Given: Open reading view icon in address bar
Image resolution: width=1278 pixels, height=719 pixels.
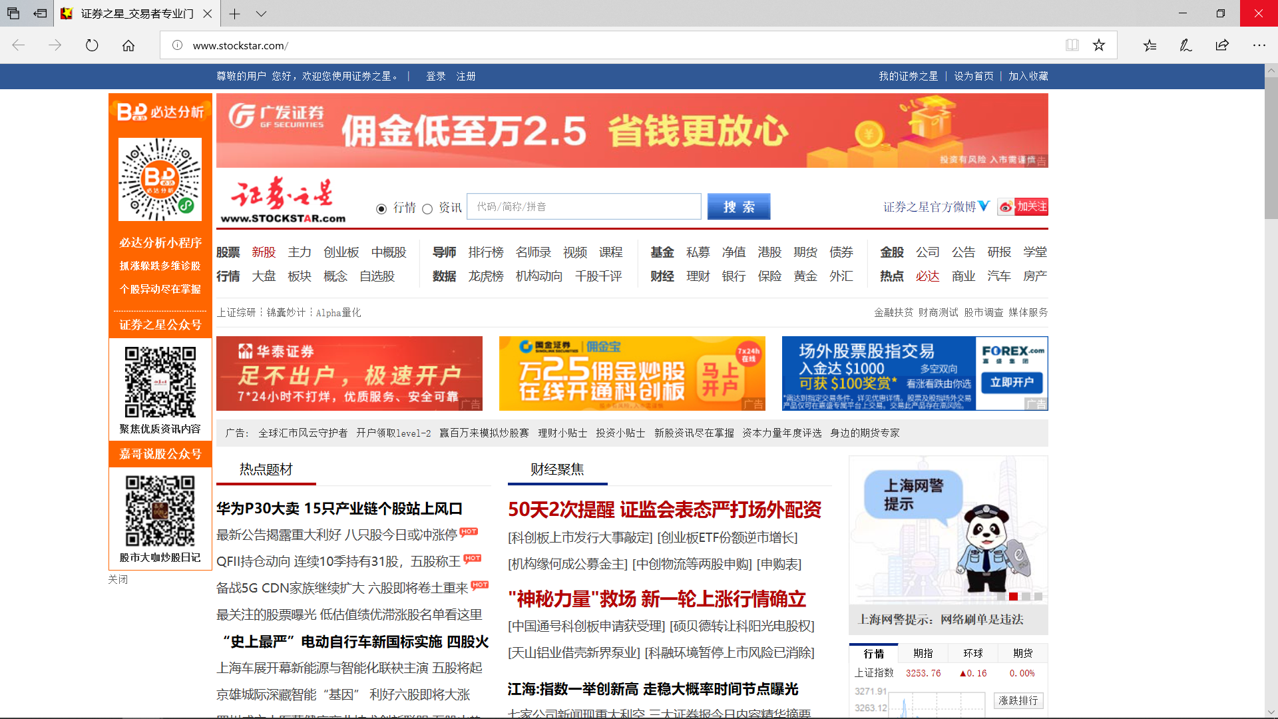Looking at the screenshot, I should coord(1072,45).
